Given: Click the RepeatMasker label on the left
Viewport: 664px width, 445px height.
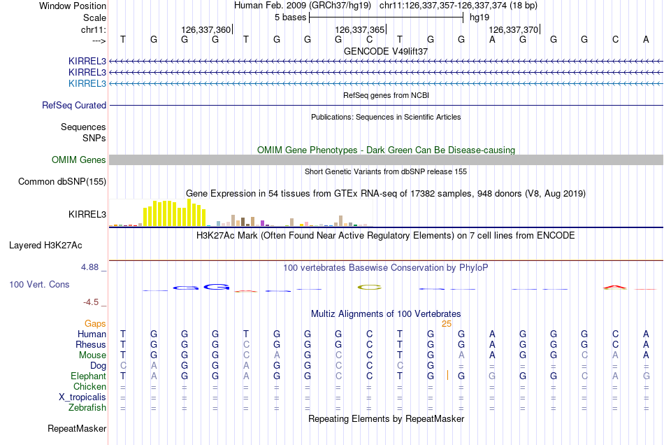Looking at the screenshot, I should click(x=77, y=429).
